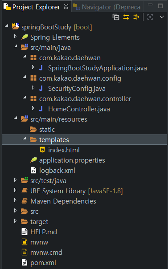Click the mvnw file icon
The image size is (168, 269).
click(25, 242)
